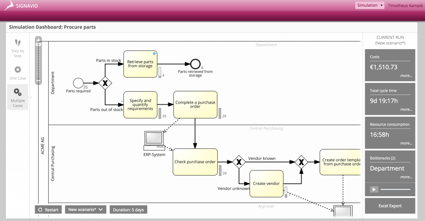Select Multiple Cases simulation mode
The height and width of the screenshot is (221, 425).
18,97
